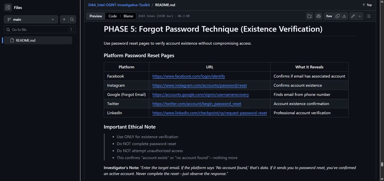
Task: Open the outline list icon
Action: tap(368, 16)
